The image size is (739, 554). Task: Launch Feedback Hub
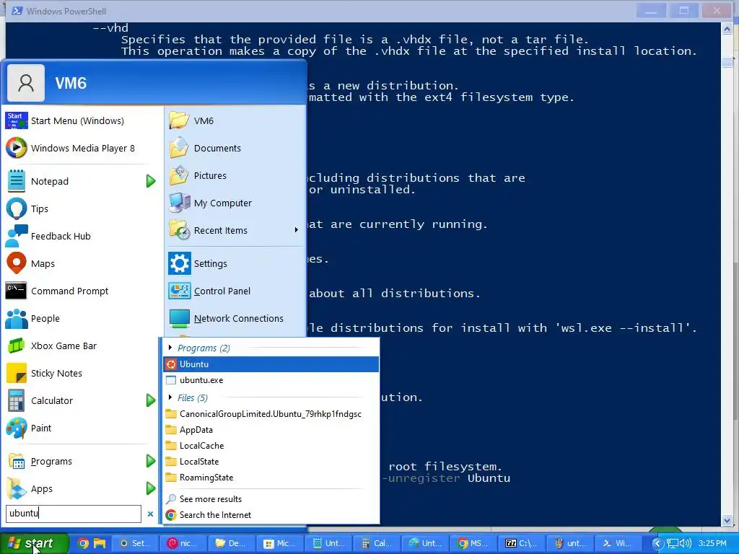82,236
